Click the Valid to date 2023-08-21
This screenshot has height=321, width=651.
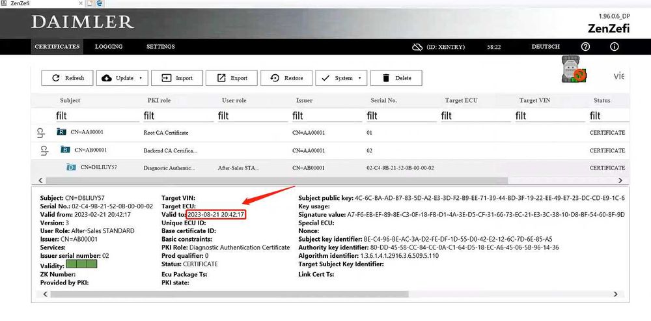tap(216, 215)
